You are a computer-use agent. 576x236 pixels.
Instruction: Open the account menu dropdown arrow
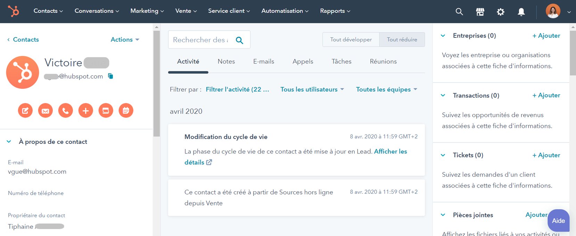[x=569, y=12]
